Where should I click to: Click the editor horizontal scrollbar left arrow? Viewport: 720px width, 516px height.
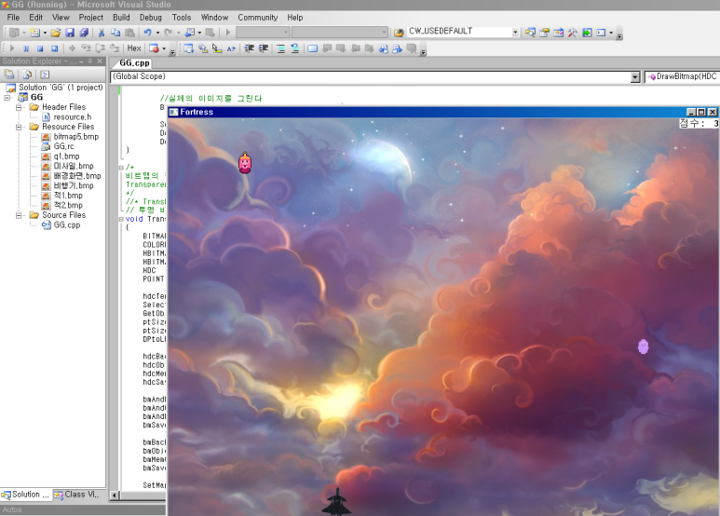point(115,496)
